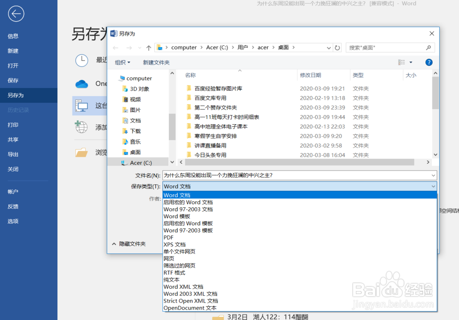459x320 pixels.
Task: Choose Strict Open XML 文档 type
Action: coord(300,301)
